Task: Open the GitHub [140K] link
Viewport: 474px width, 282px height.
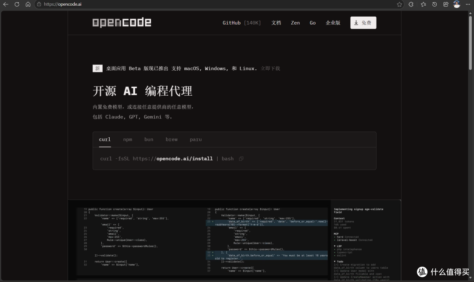Action: pos(241,23)
